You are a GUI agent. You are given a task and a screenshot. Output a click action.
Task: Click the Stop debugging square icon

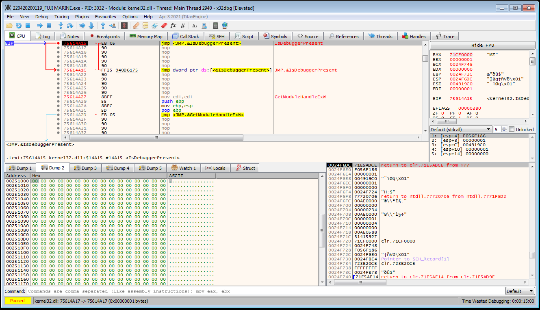[28, 26]
